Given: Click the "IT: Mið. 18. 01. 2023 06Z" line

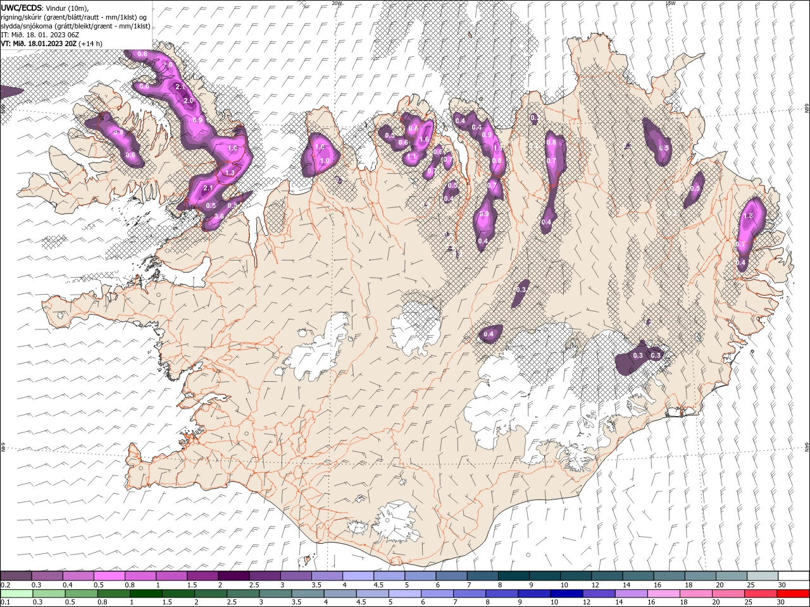Looking at the screenshot, I should coord(39,34).
